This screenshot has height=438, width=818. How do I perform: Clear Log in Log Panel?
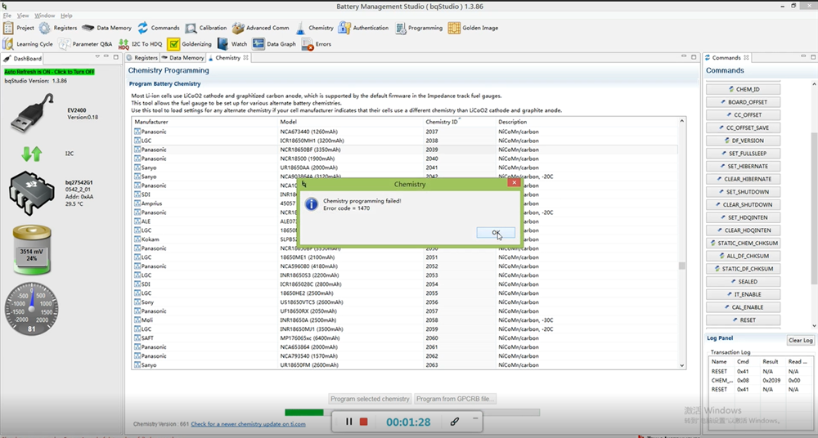click(800, 340)
